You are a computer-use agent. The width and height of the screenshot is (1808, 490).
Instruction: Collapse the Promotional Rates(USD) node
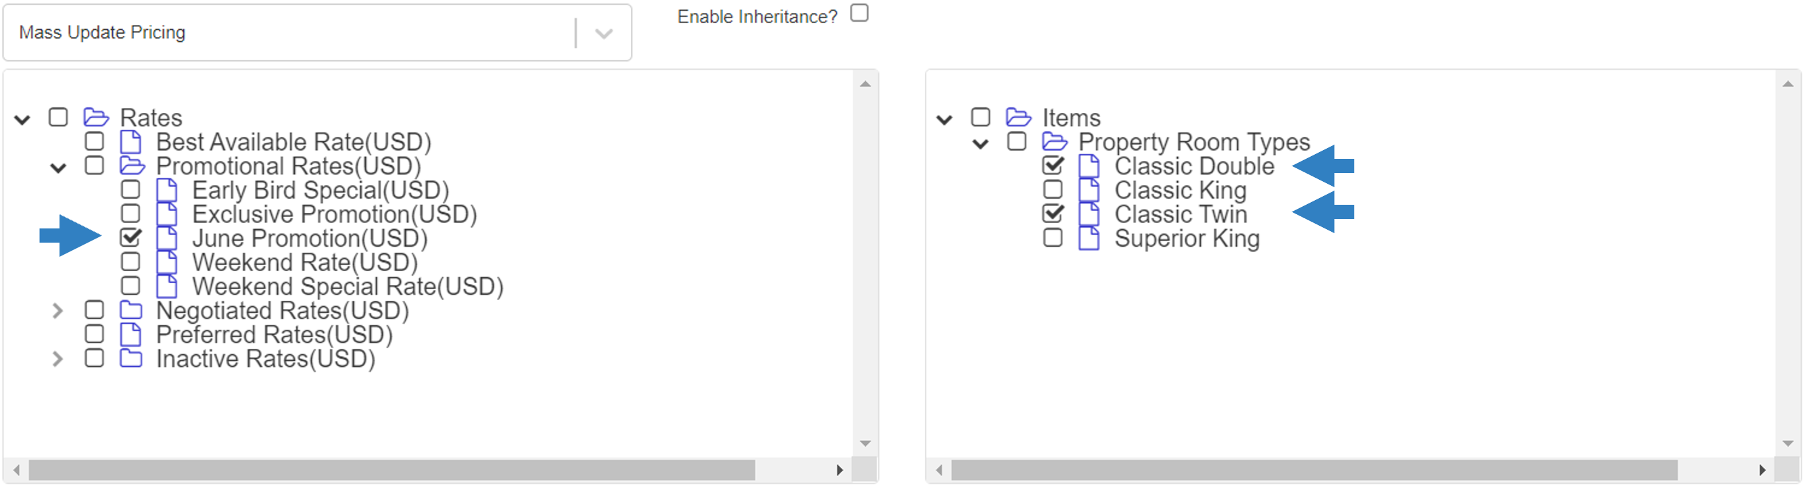(x=58, y=168)
